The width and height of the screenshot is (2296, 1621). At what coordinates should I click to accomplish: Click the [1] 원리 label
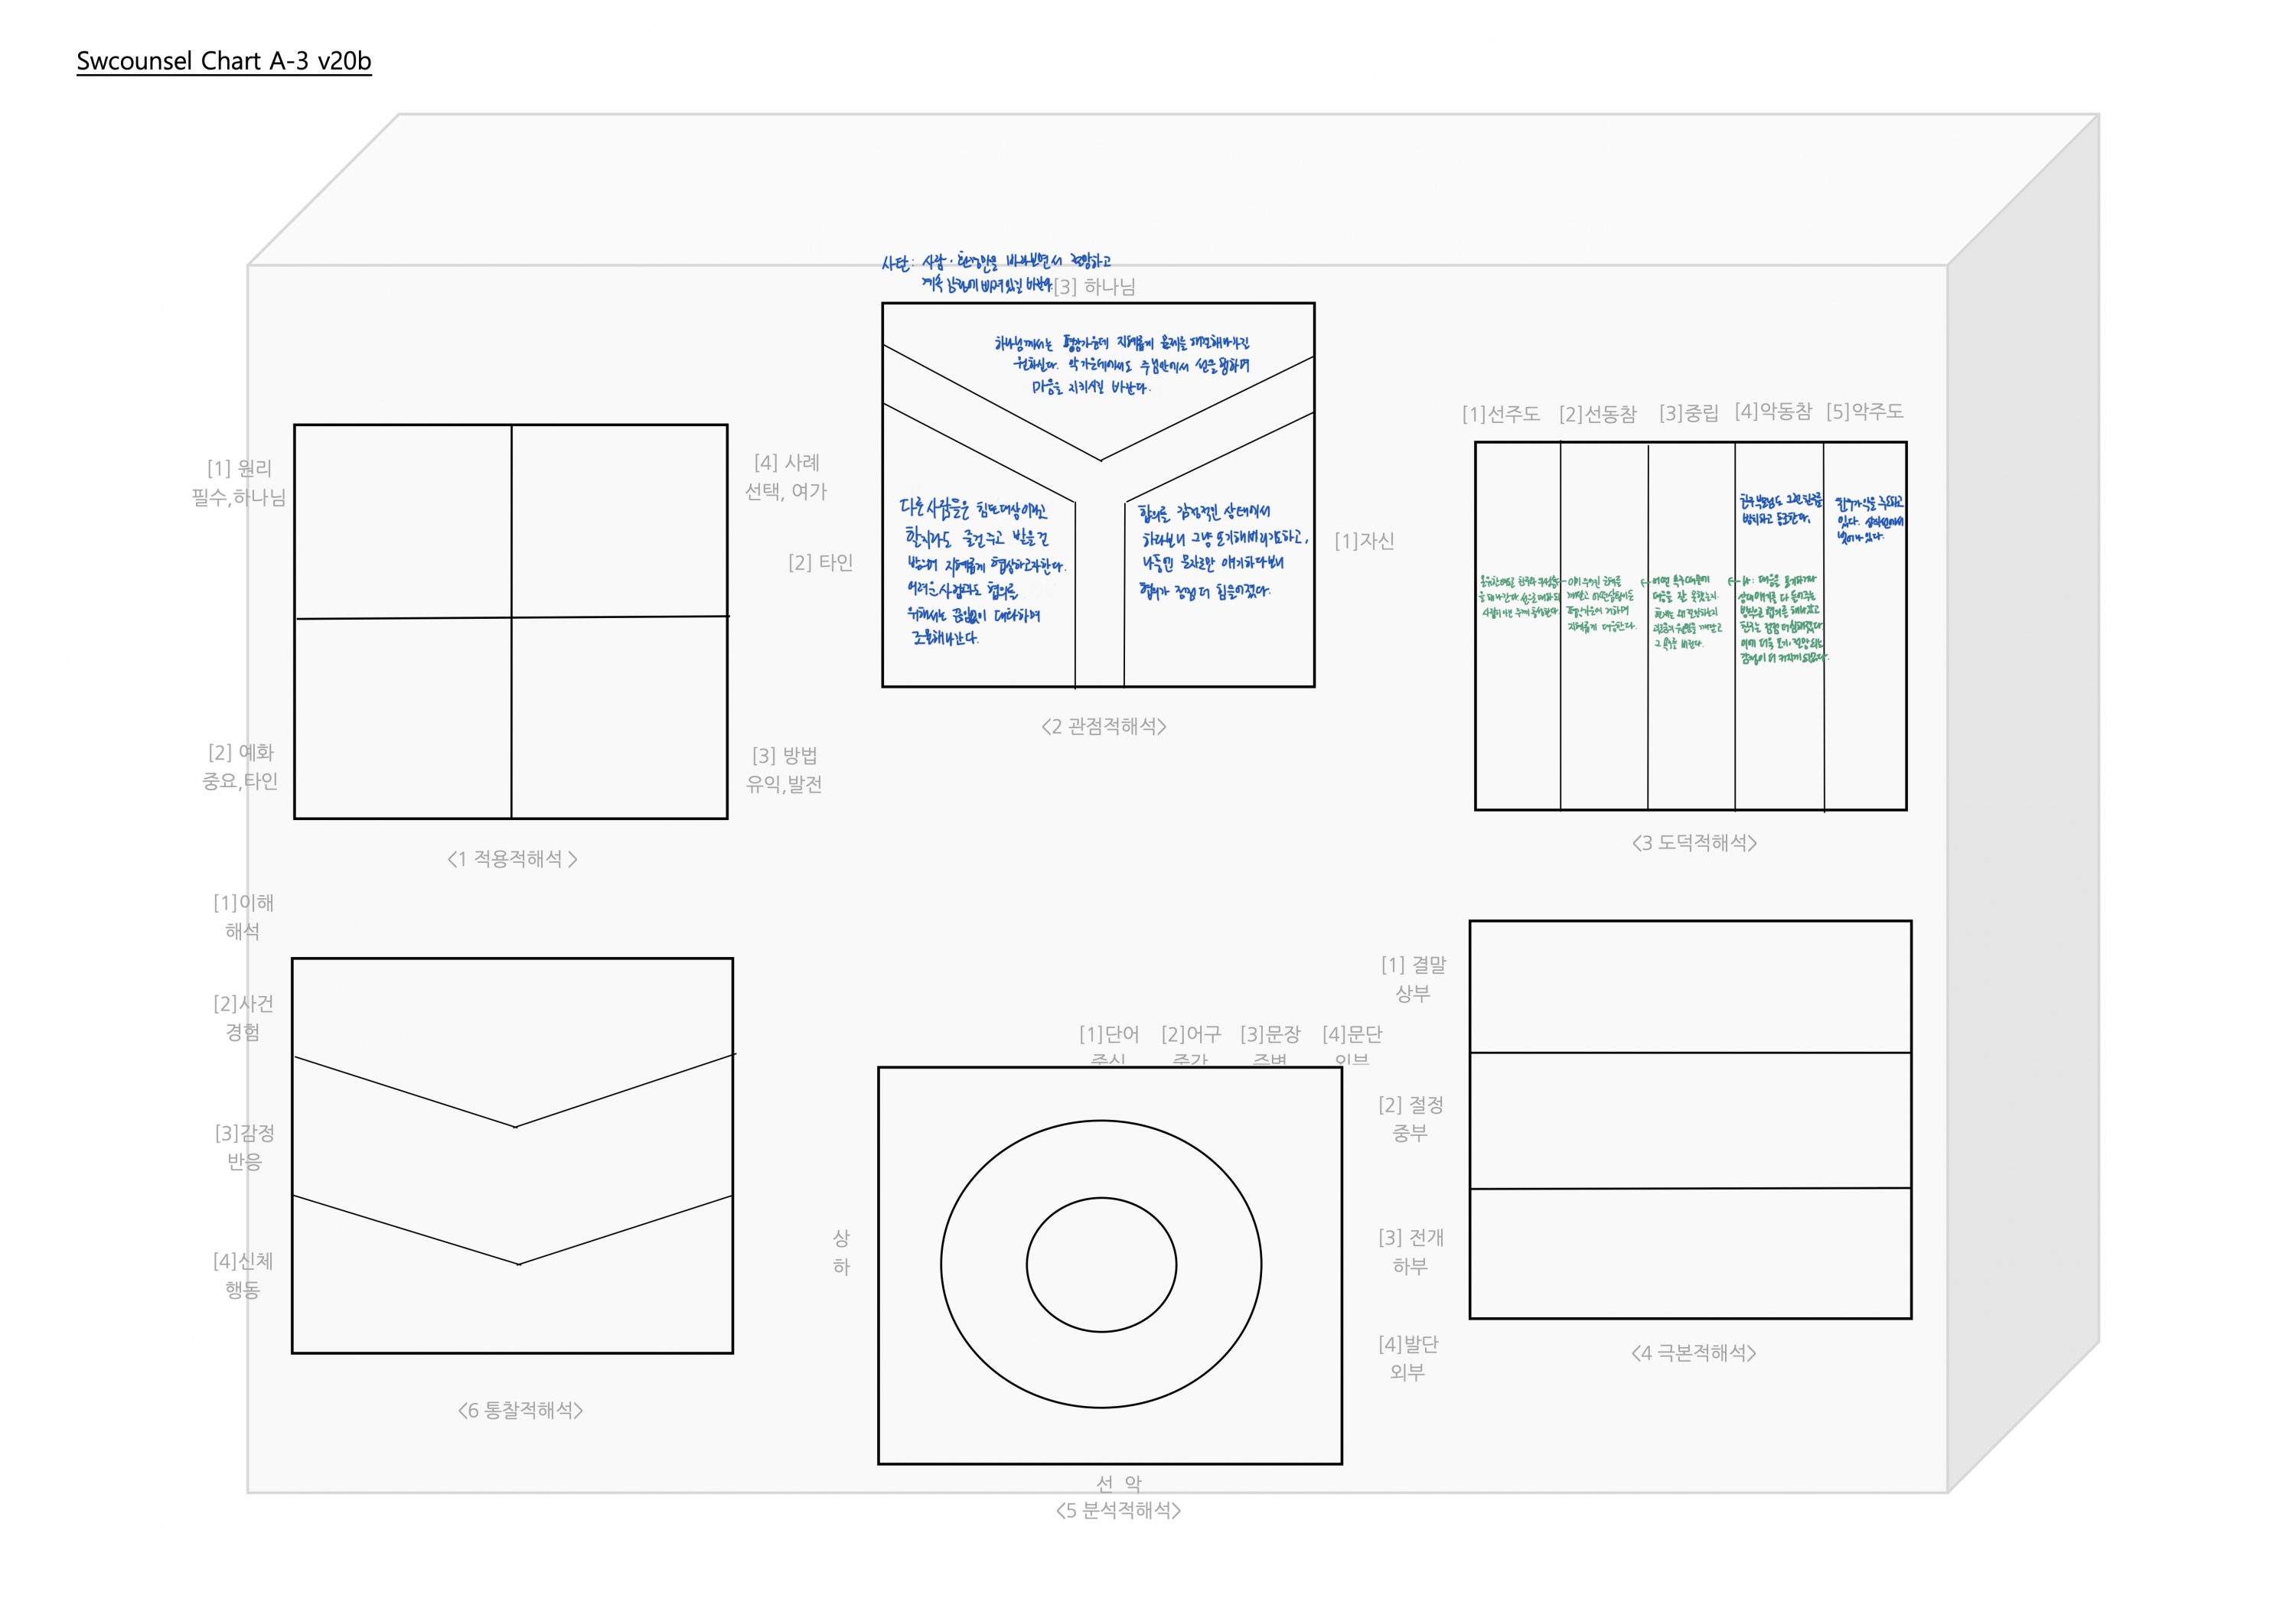click(x=239, y=467)
